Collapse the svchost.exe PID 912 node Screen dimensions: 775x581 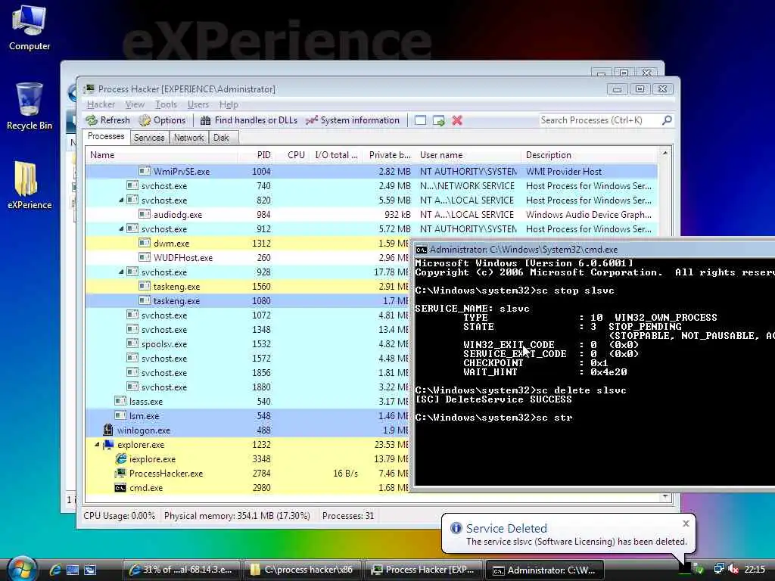click(x=121, y=229)
